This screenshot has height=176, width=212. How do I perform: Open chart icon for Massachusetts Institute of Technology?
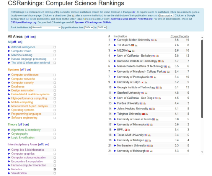[169, 67]
